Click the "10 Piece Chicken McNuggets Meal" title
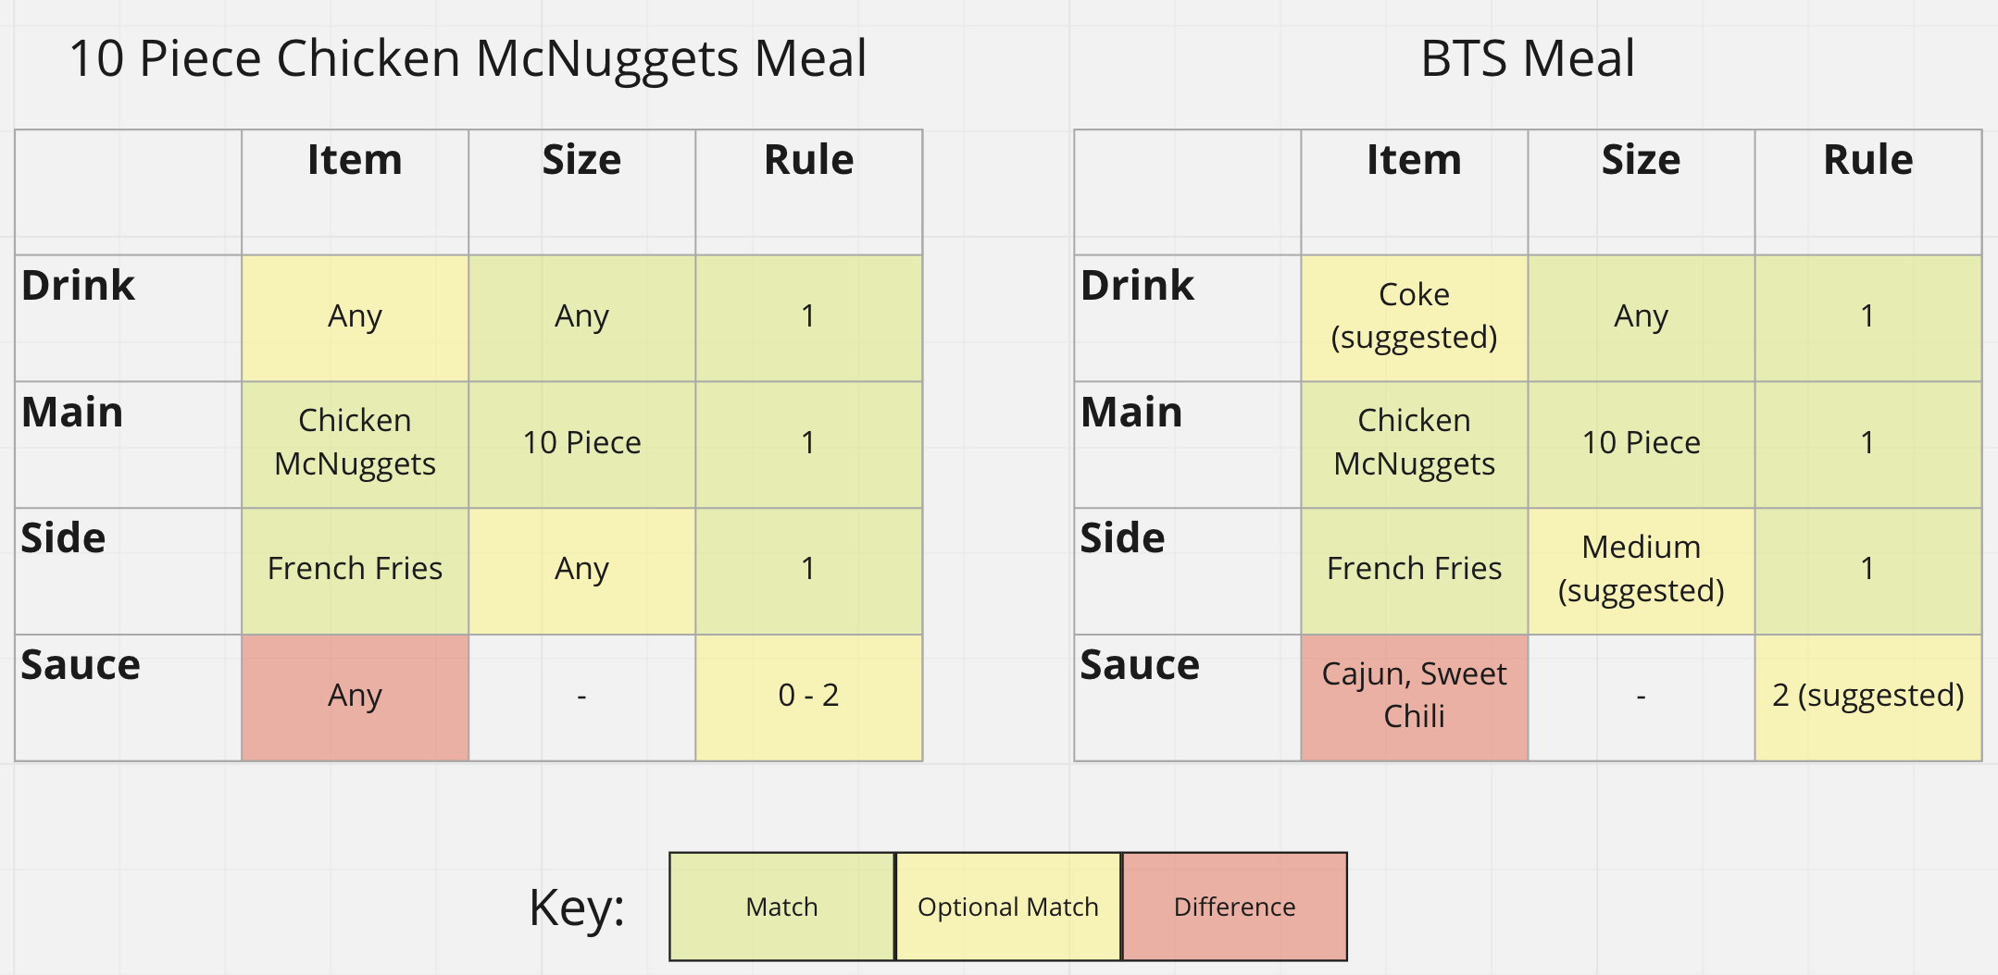 [x=468, y=58]
